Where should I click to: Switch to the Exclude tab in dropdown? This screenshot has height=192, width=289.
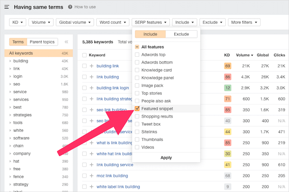(181, 34)
